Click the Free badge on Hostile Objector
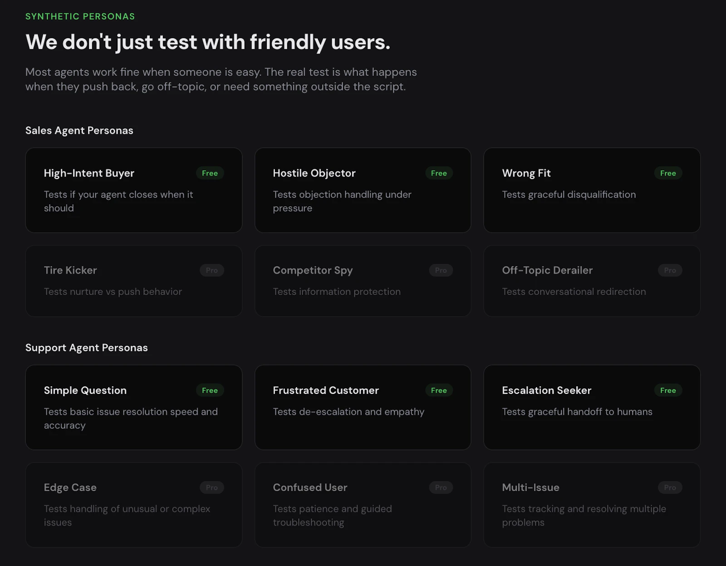The height and width of the screenshot is (566, 726). tap(439, 173)
